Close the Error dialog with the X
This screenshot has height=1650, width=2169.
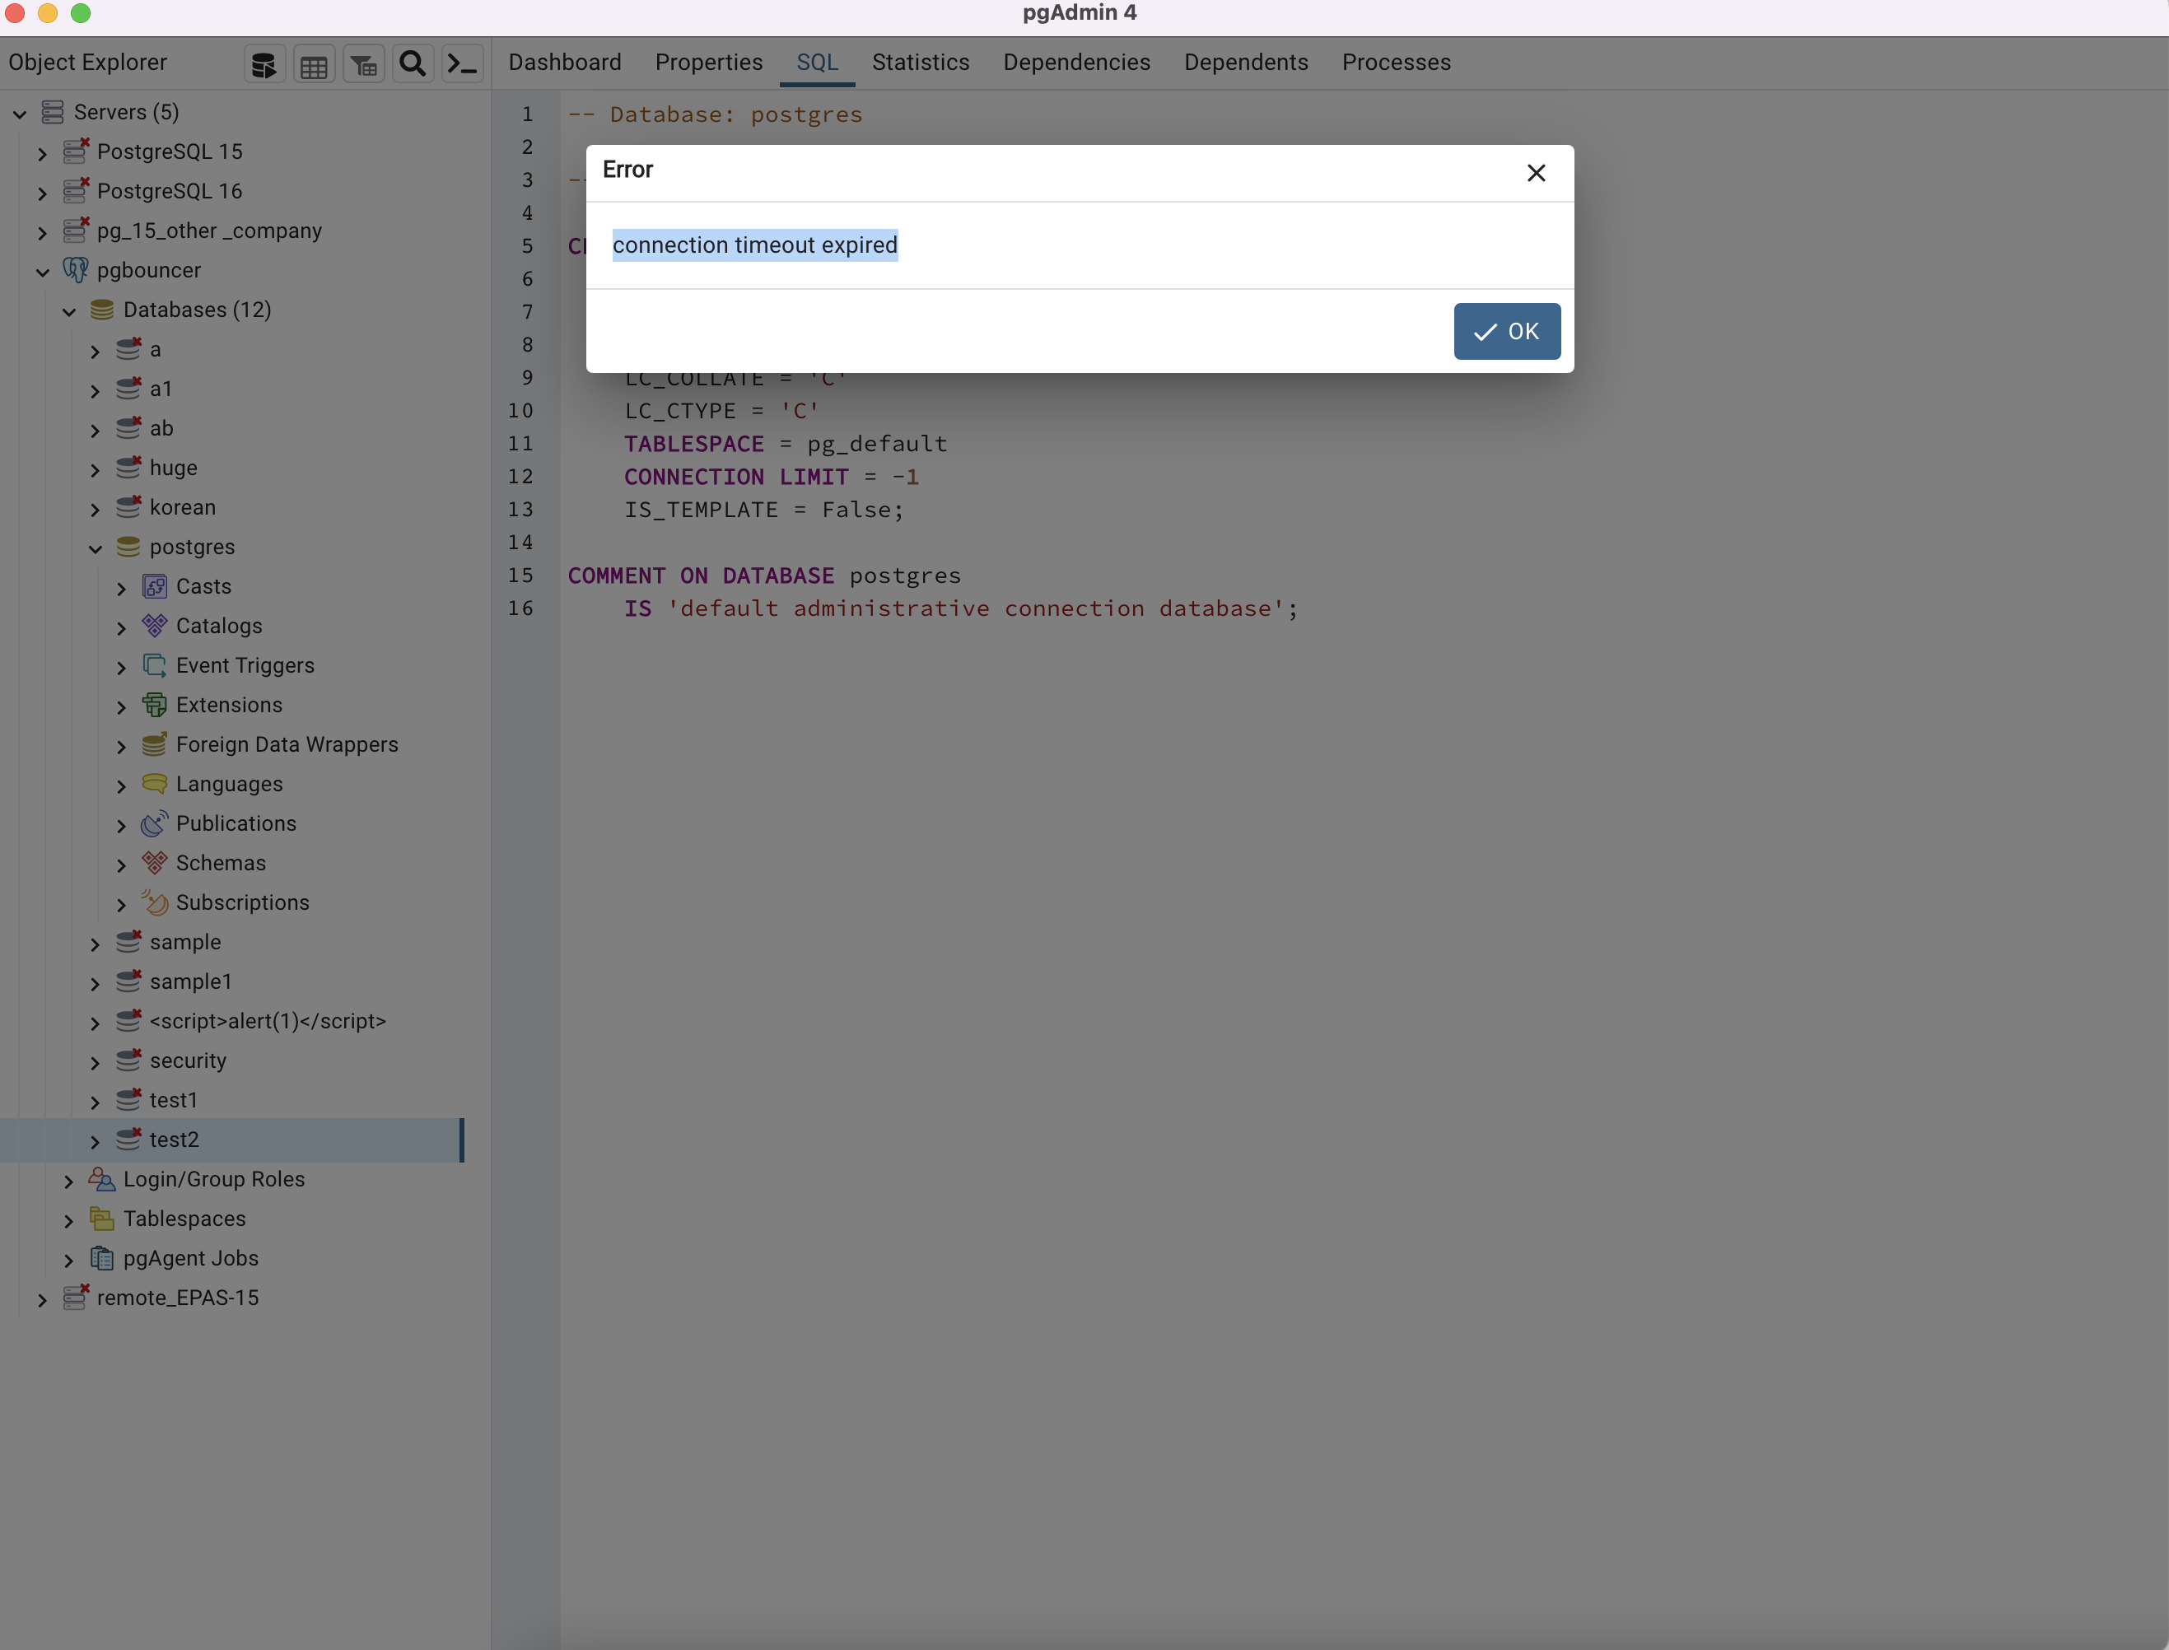click(1537, 173)
